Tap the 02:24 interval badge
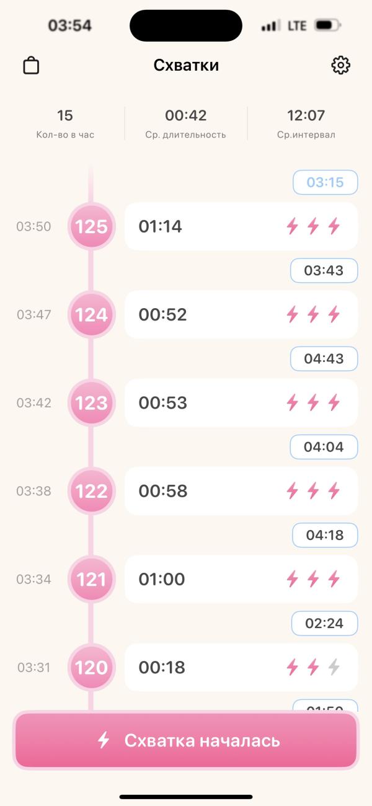This screenshot has width=372, height=806. (325, 623)
